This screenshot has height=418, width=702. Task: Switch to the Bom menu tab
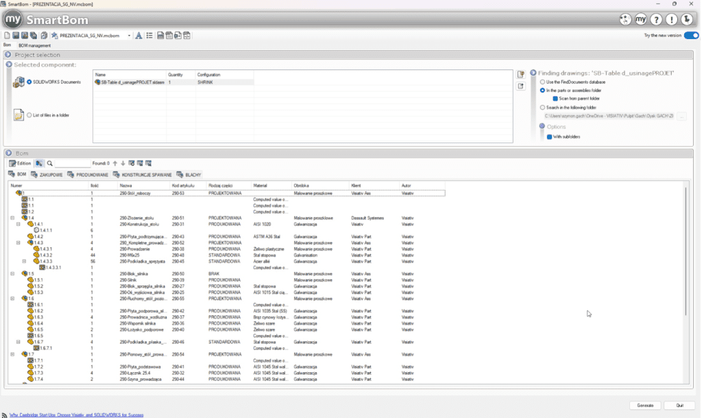[x=7, y=45]
